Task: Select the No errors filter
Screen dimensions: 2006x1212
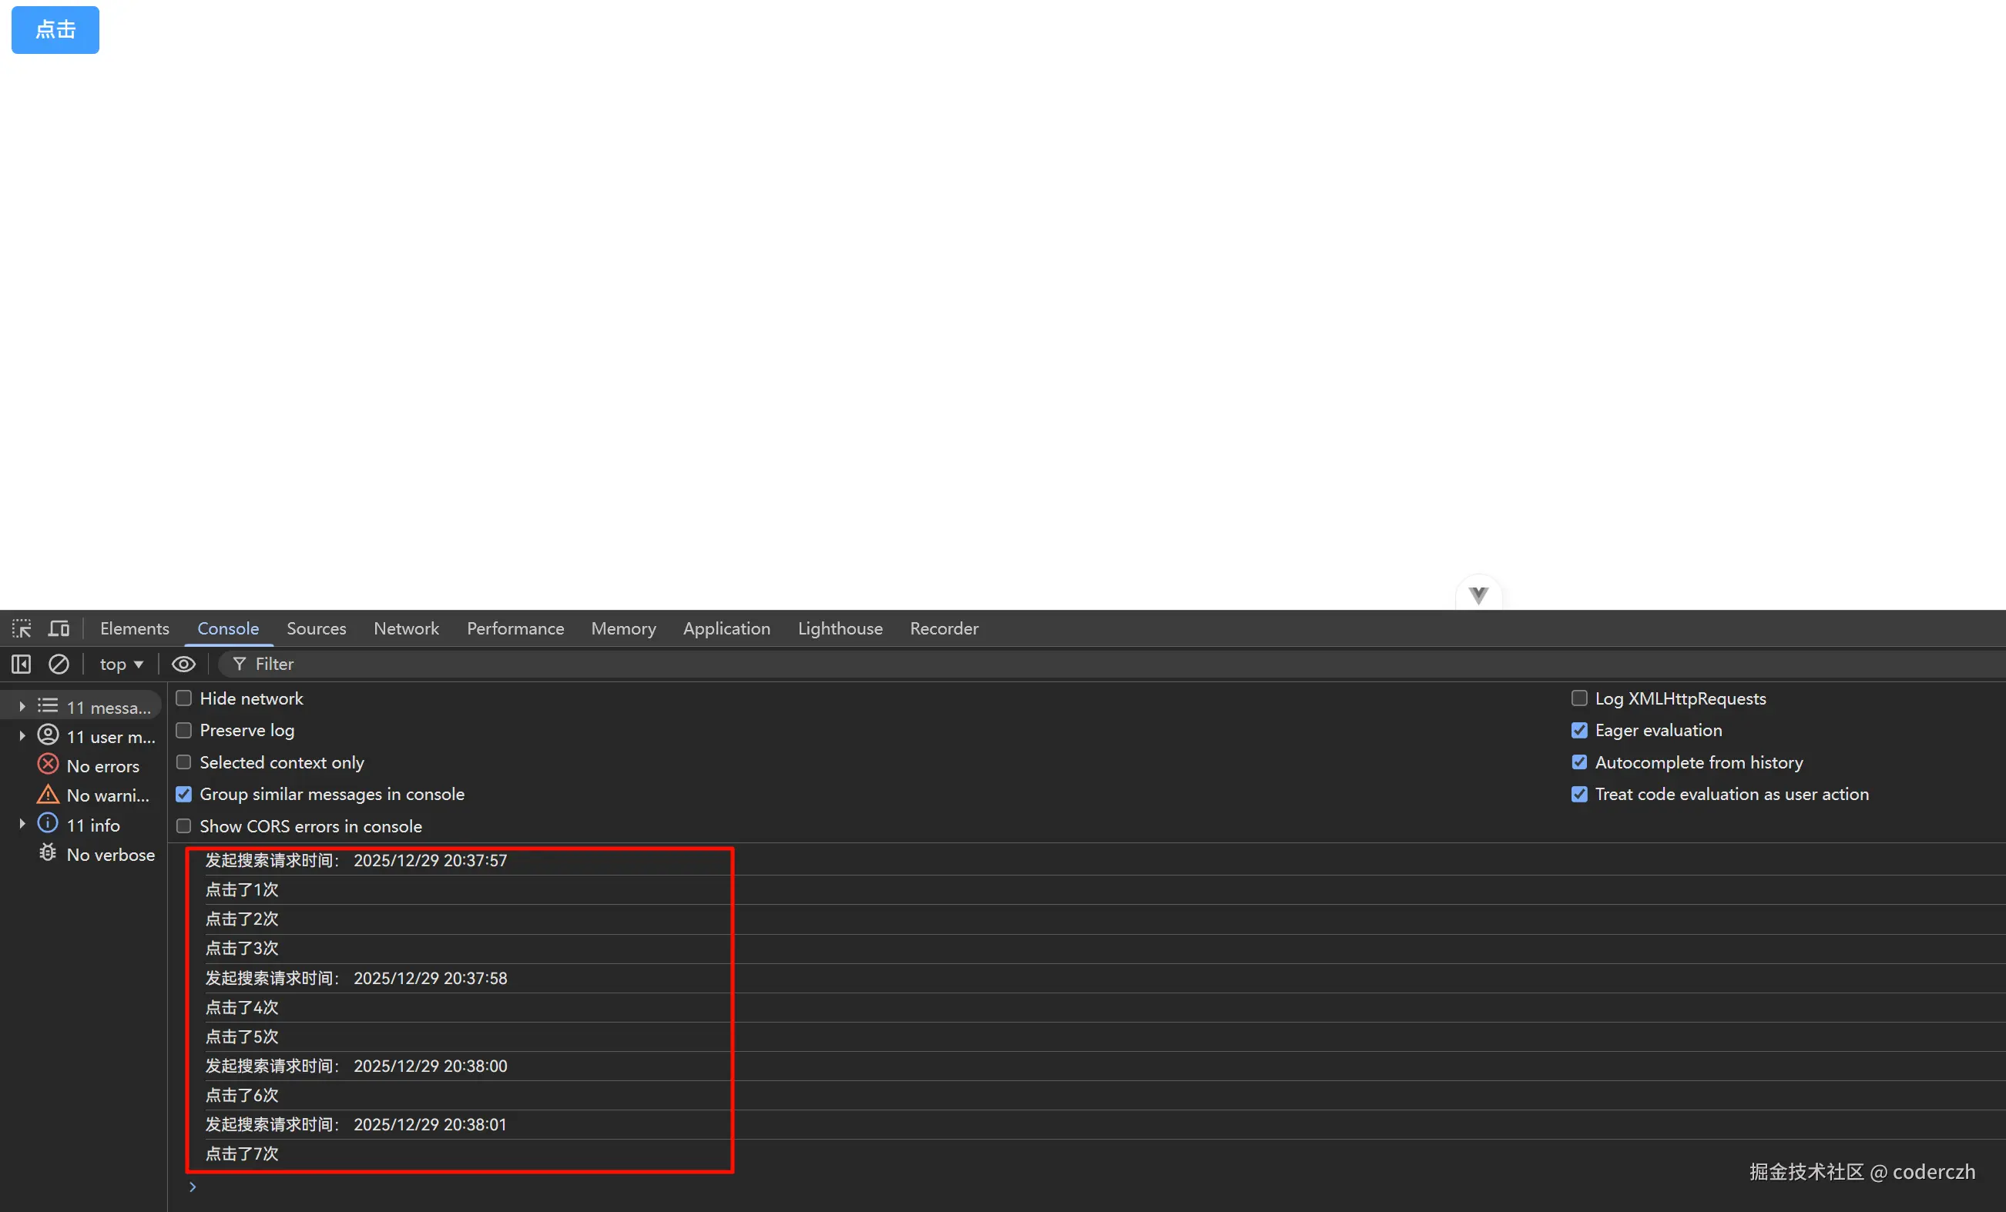Action: click(x=102, y=766)
